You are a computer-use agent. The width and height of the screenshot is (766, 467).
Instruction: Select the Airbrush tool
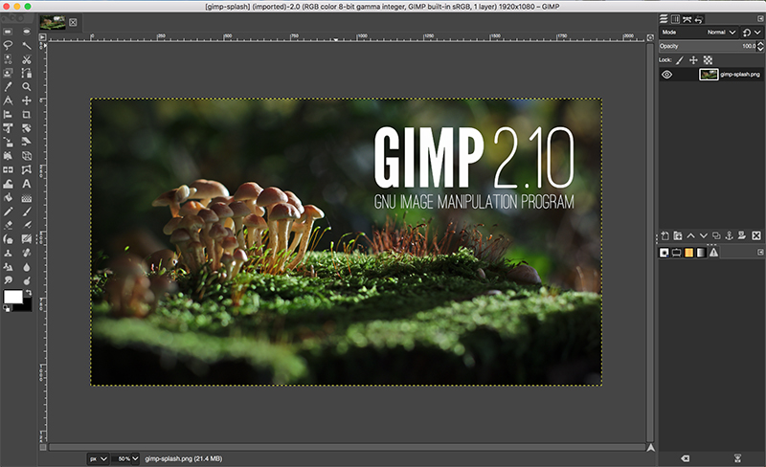27,225
